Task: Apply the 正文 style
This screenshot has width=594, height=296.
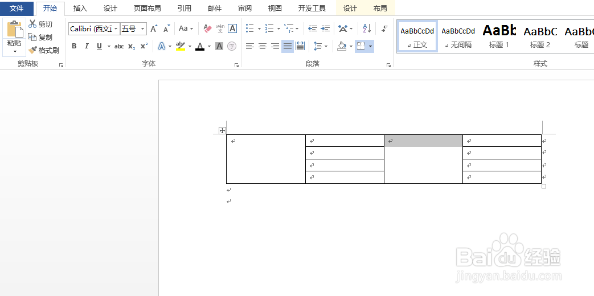Action: click(x=417, y=36)
